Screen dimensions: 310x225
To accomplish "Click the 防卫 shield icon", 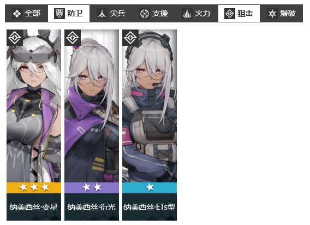I will click(x=59, y=14).
